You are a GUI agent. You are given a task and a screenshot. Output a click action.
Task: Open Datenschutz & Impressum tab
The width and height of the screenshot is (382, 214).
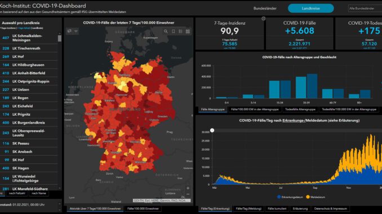point(330,208)
